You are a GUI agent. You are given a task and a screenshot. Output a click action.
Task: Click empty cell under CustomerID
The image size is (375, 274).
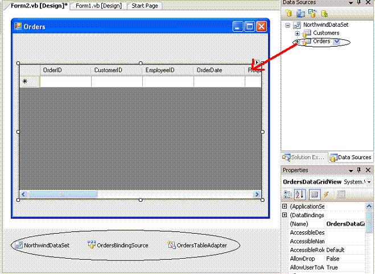coord(117,81)
